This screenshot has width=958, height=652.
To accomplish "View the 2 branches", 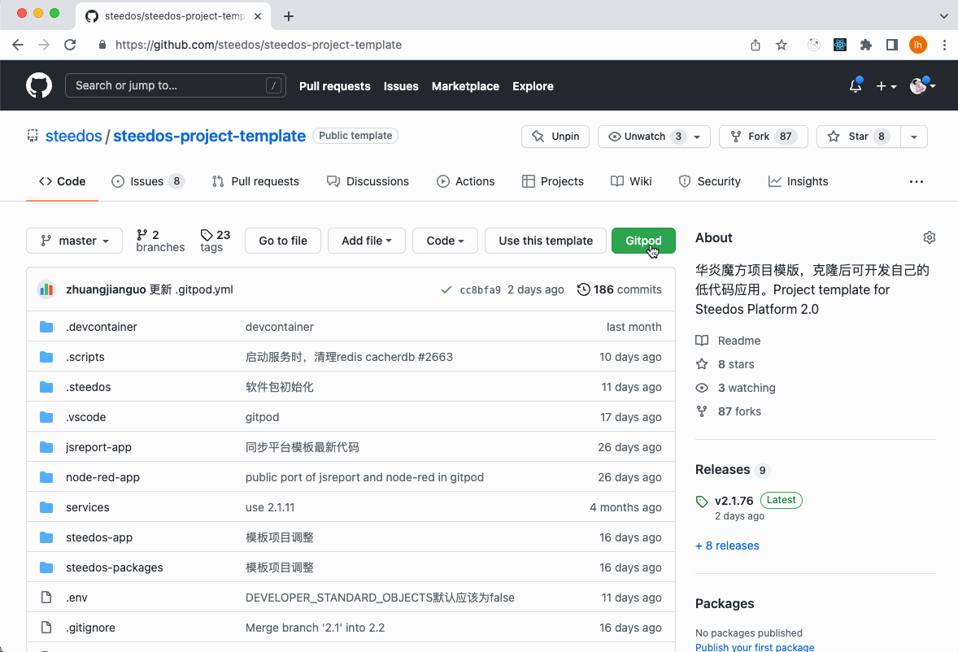I will tap(160, 241).
